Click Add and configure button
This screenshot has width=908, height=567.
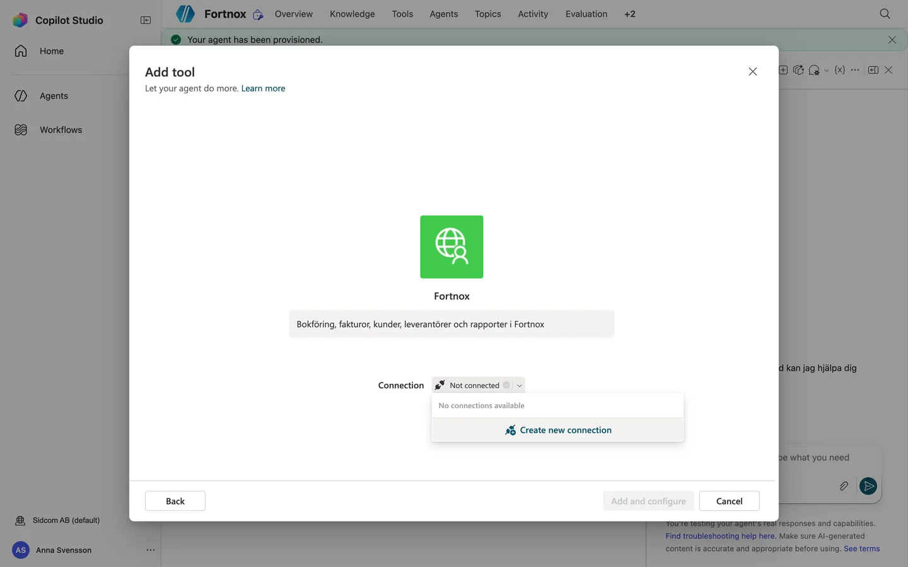click(648, 501)
